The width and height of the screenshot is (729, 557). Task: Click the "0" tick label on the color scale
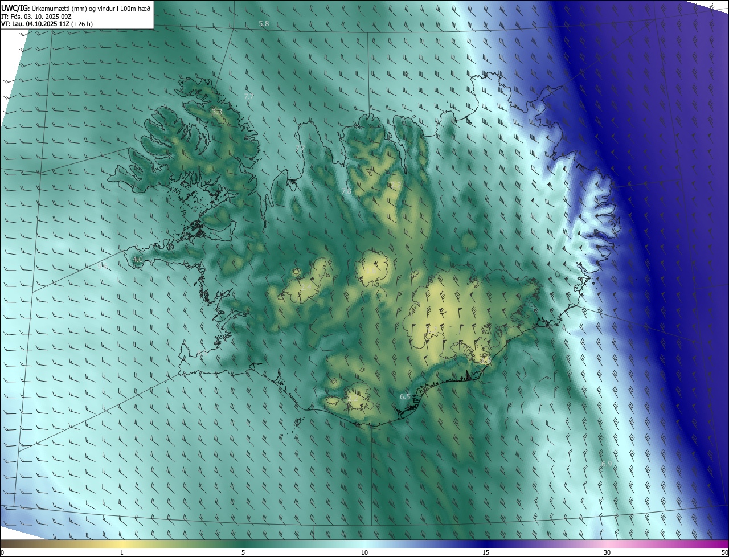point(2,553)
